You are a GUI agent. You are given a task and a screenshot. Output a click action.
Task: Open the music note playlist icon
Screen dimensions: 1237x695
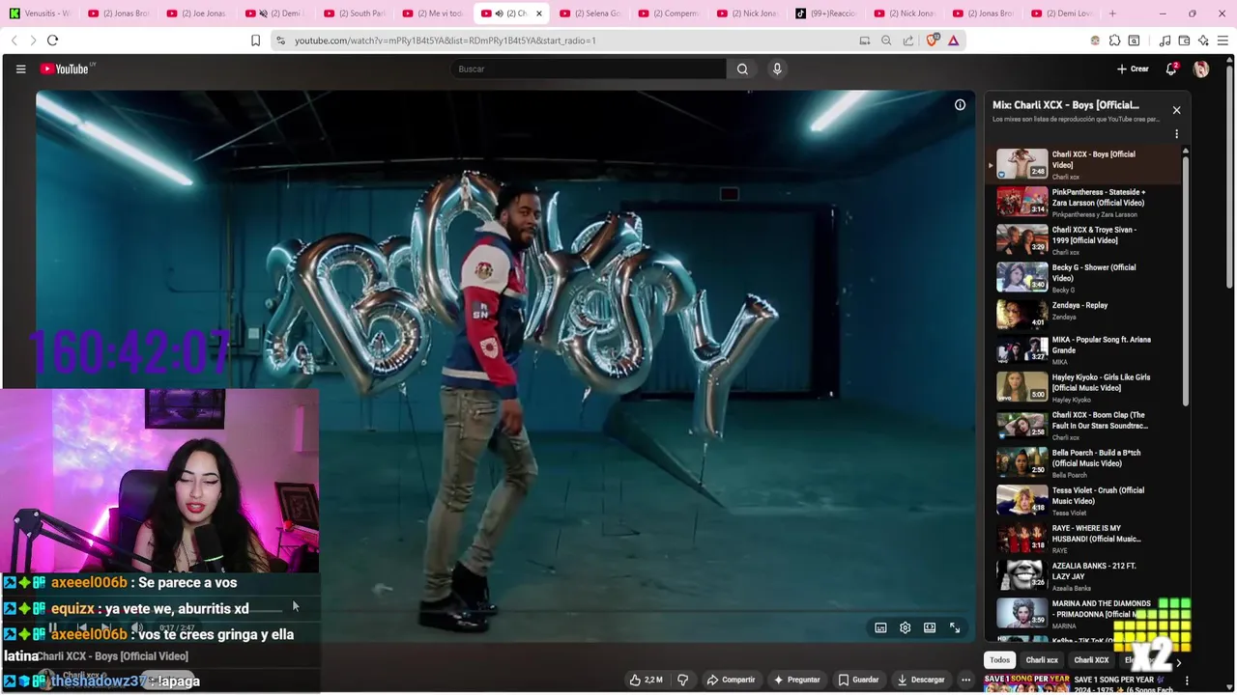(x=1165, y=41)
